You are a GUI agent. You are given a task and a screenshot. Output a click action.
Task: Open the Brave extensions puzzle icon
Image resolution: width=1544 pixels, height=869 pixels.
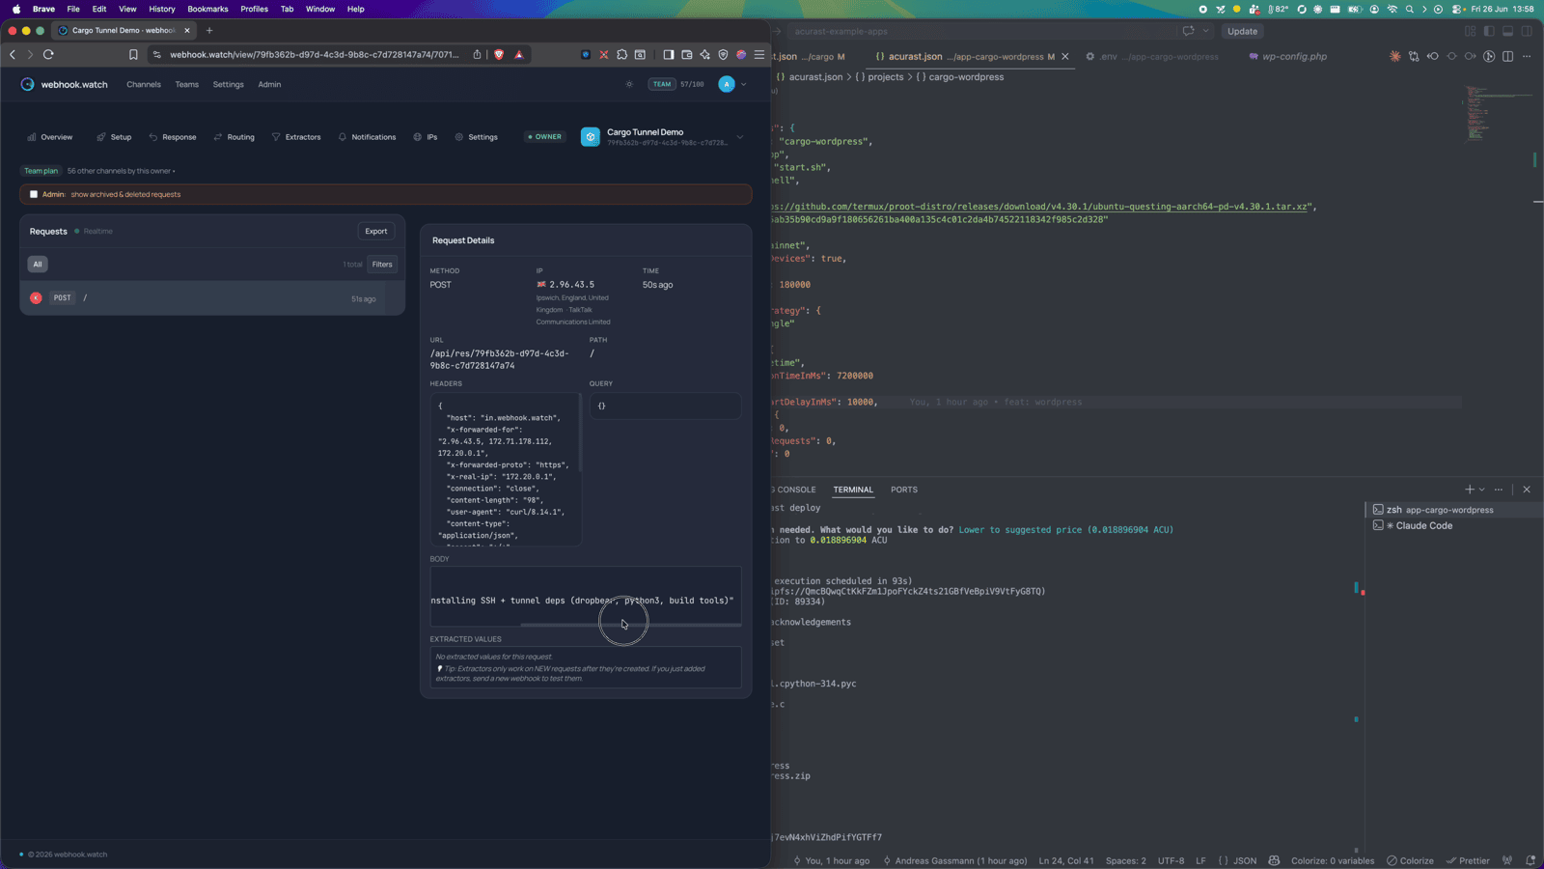coord(621,55)
